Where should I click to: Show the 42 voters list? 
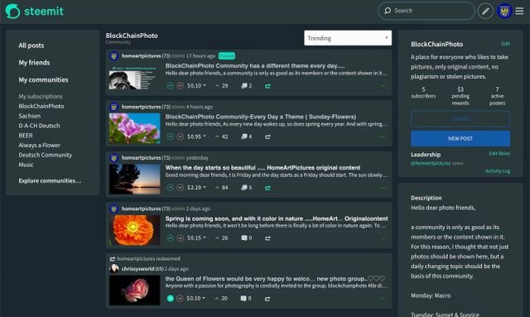click(x=221, y=137)
